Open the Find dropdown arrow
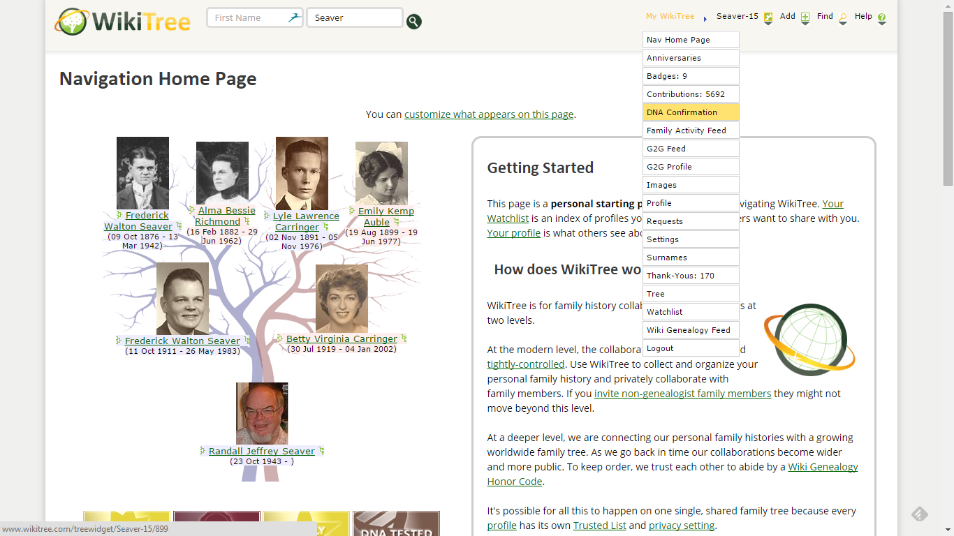This screenshot has height=536, width=954. click(843, 23)
